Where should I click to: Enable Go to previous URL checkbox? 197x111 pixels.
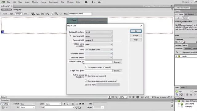pos(86,67)
